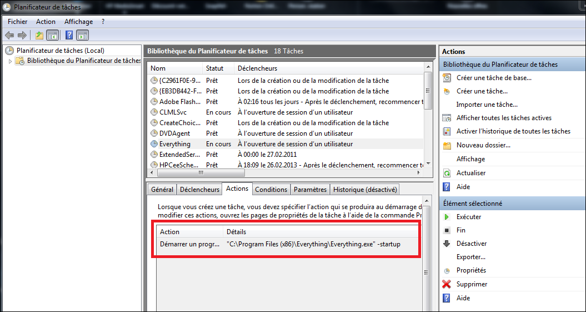This screenshot has height=312, width=586.
Task: Click the back arrow toolbar icon
Action: click(x=9, y=36)
